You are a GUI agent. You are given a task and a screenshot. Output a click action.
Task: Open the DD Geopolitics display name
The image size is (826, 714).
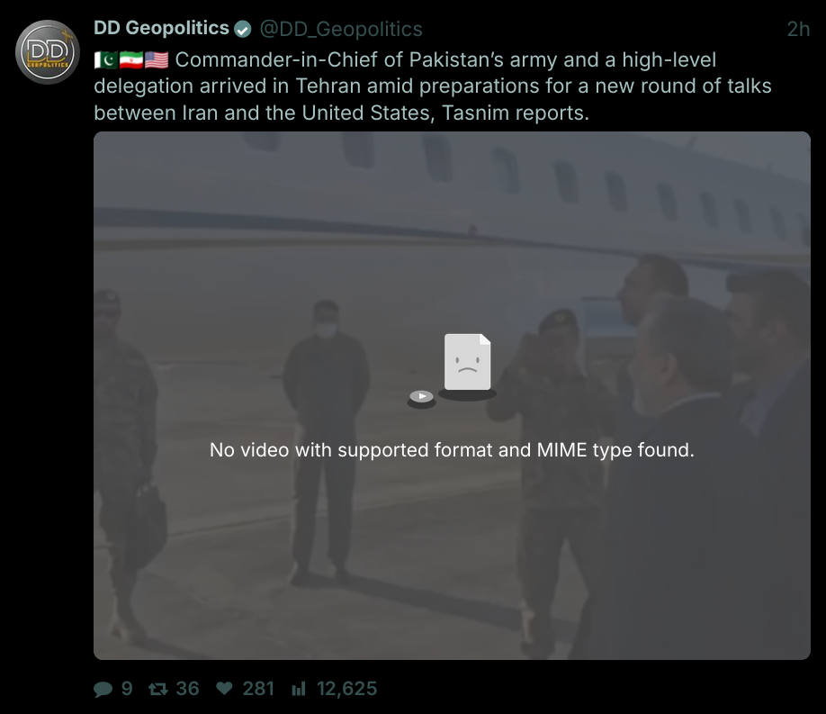point(161,29)
